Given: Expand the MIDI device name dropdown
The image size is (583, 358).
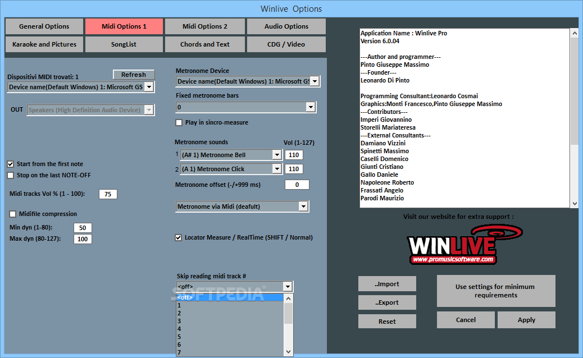Looking at the screenshot, I should 149,88.
